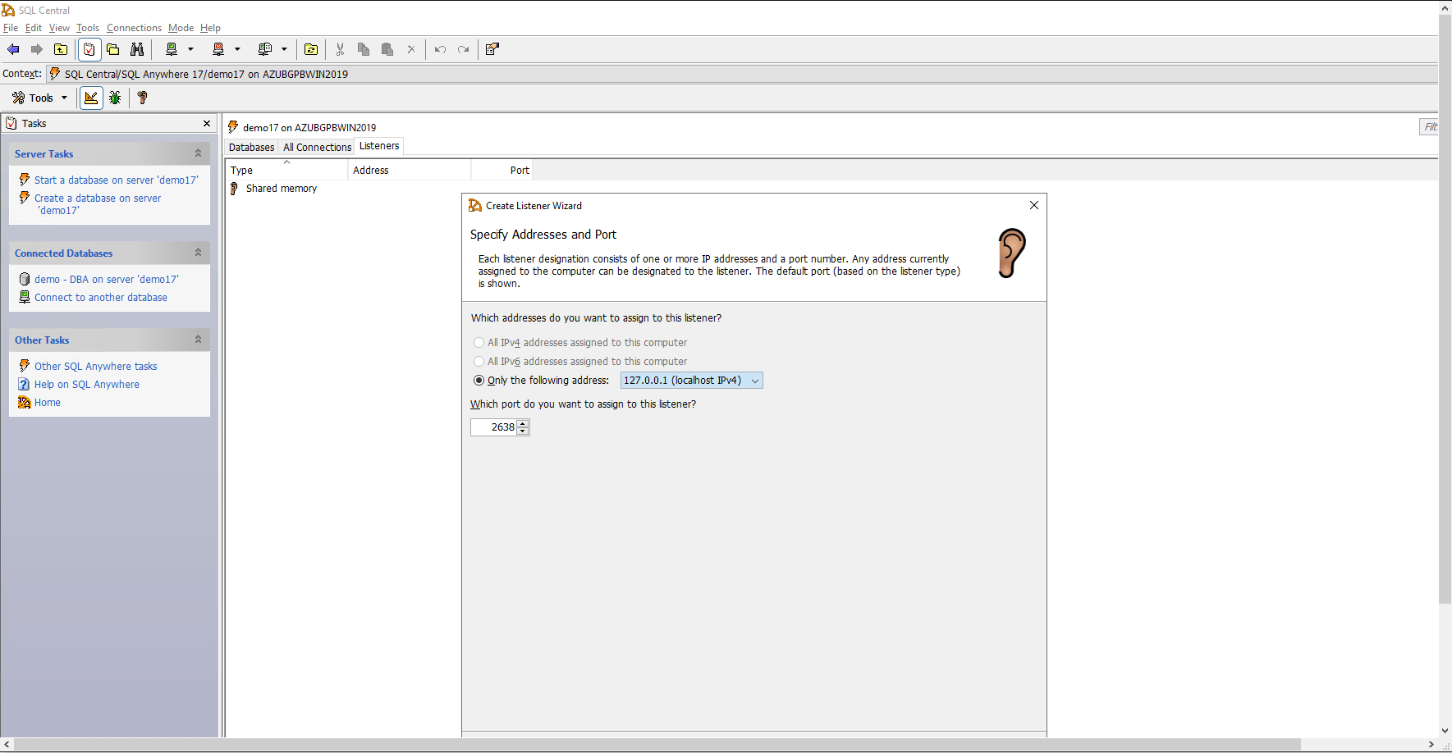This screenshot has width=1452, height=753.
Task: Click the Paste toolbar icon
Action: click(x=387, y=49)
